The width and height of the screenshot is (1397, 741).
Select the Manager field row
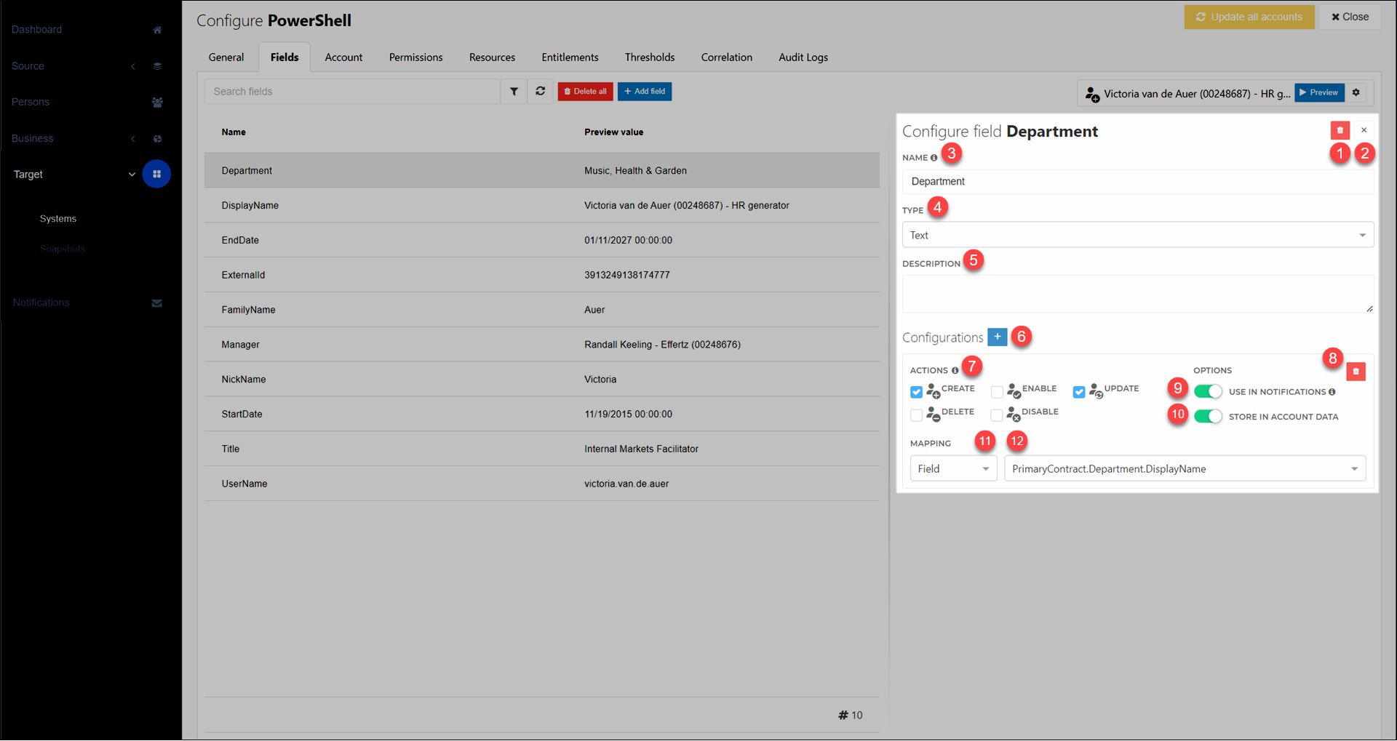tap(542, 345)
